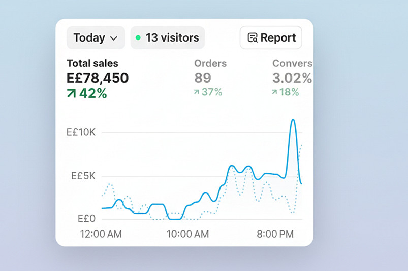Click the 3.02% conversion value

click(x=292, y=78)
